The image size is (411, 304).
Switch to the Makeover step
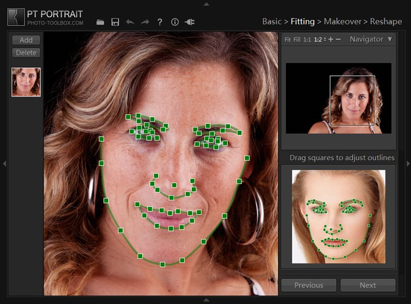(x=342, y=21)
